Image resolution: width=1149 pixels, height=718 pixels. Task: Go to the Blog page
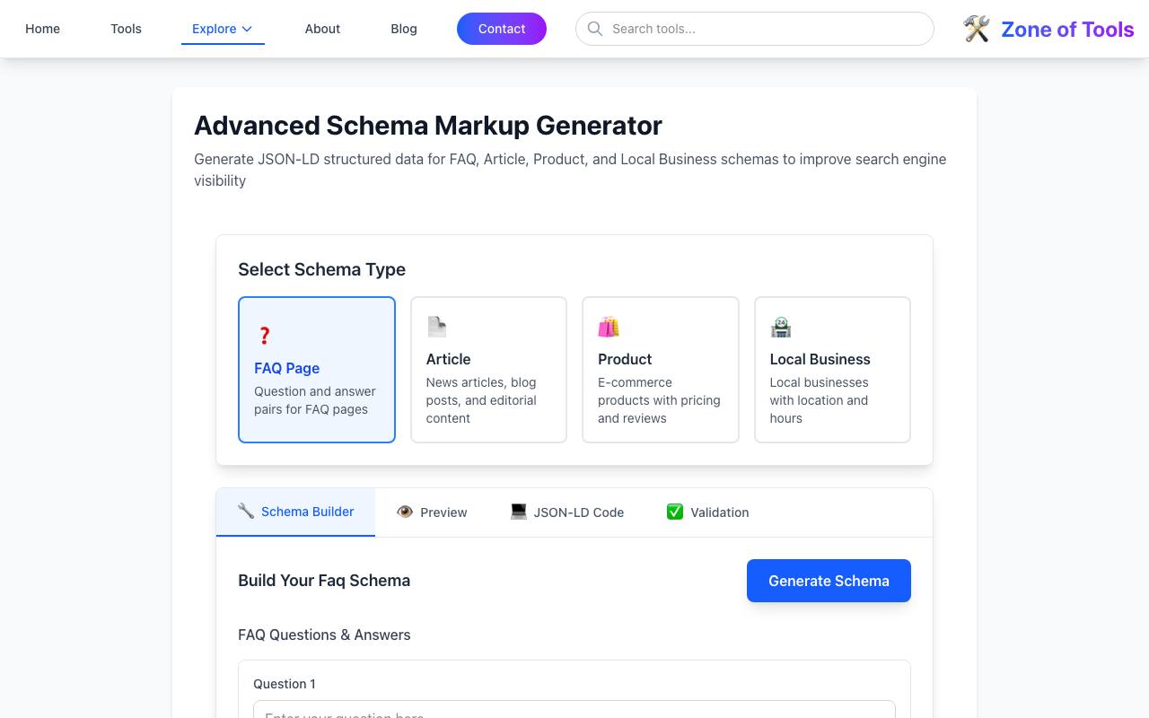point(404,29)
